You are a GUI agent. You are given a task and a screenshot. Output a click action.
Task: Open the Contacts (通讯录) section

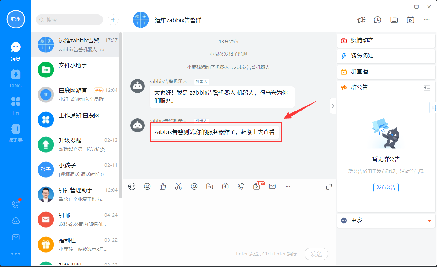tap(16, 133)
